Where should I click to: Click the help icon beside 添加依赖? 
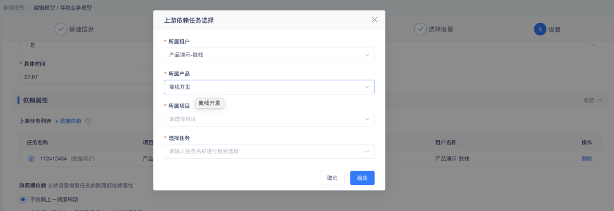pyautogui.click(x=88, y=121)
